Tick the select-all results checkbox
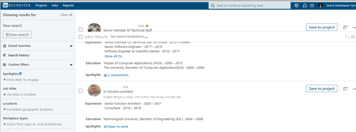The height and width of the screenshot is (132, 356). click(x=81, y=37)
